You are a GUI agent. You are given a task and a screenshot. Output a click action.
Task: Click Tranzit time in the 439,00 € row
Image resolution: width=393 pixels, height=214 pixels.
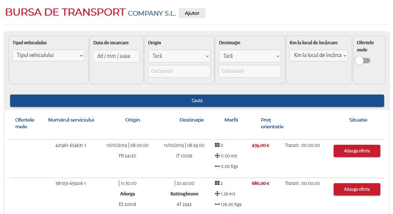pos(302,146)
